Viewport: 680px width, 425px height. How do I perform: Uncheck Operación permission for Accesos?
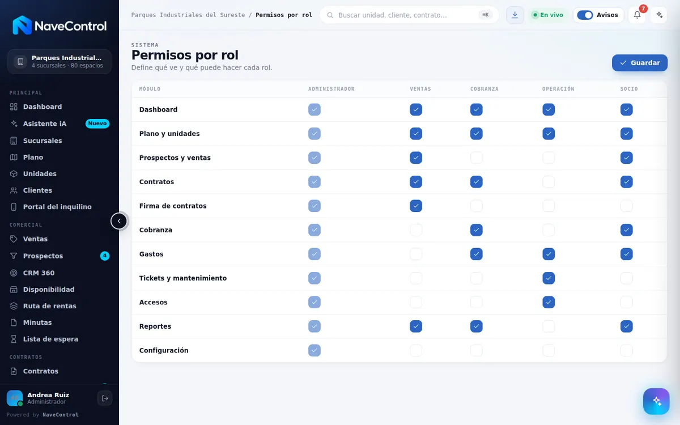[549, 302]
